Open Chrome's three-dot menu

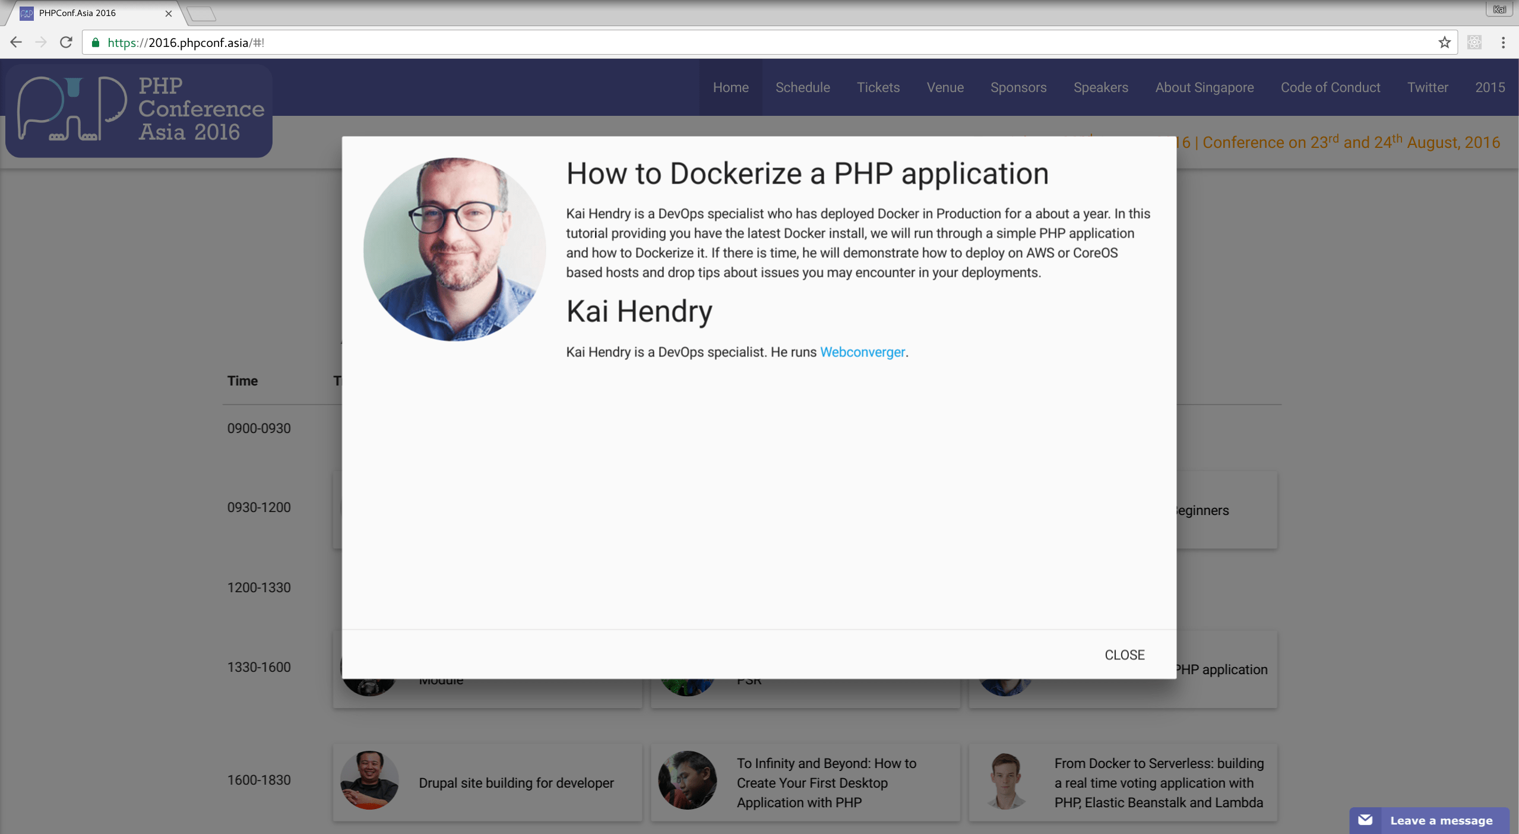(1504, 42)
